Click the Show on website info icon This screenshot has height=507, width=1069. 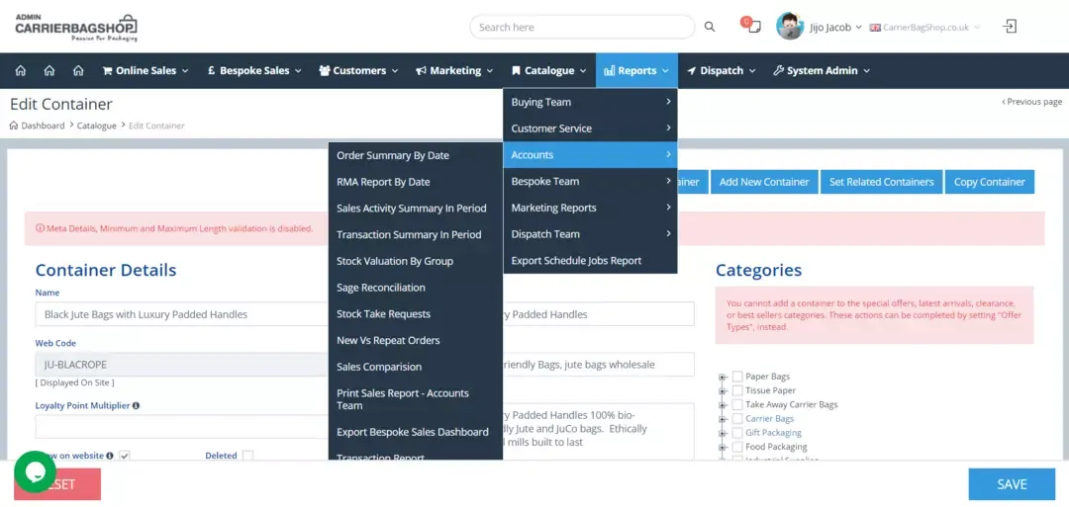[x=110, y=456]
